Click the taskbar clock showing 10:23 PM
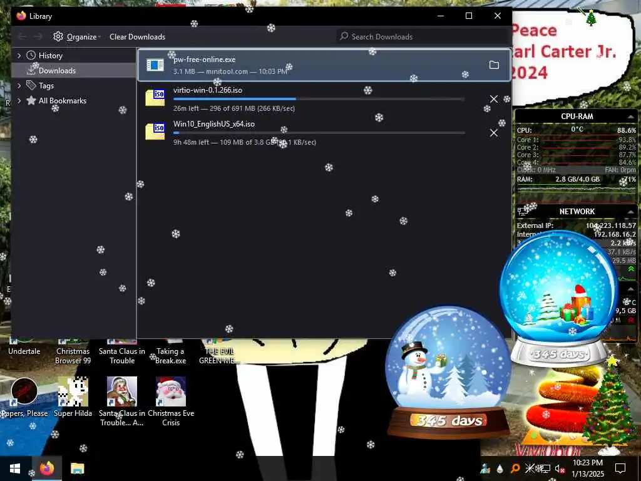 (x=587, y=468)
